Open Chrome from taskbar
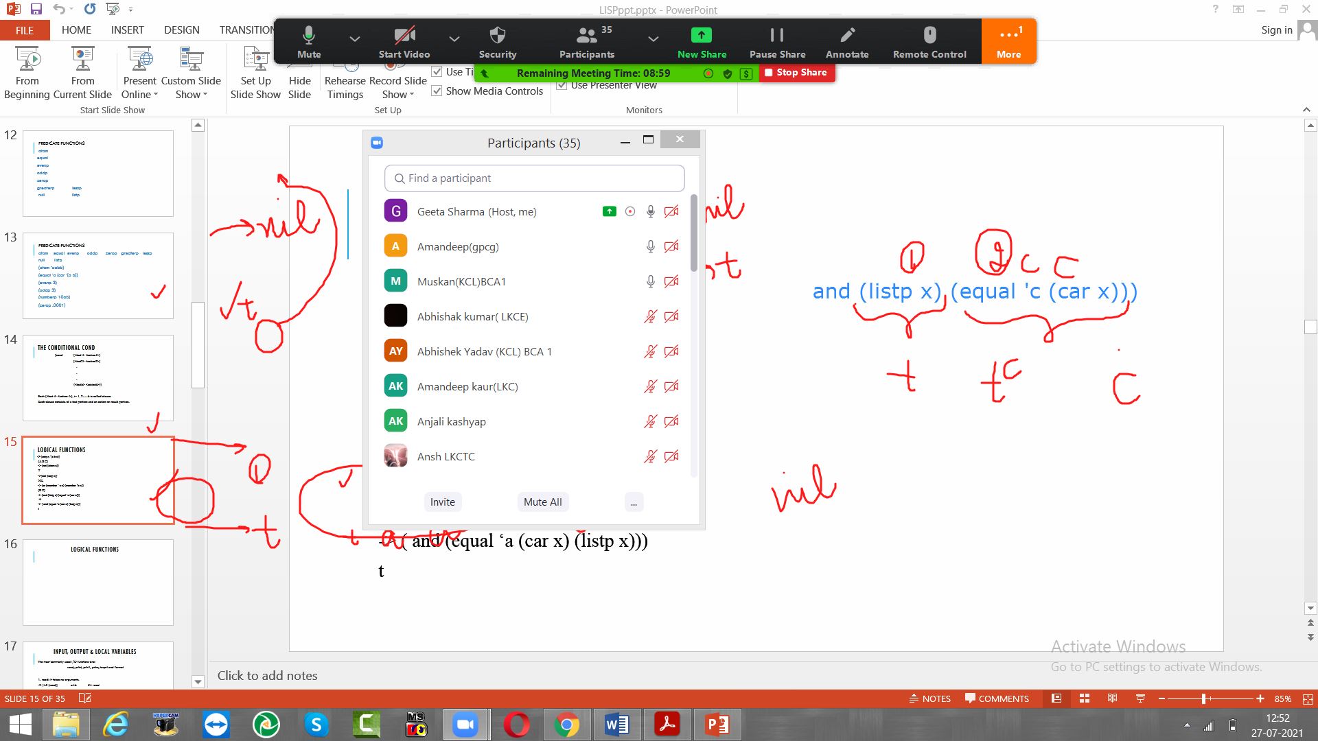Screen dimensions: 1318x741 566,725
